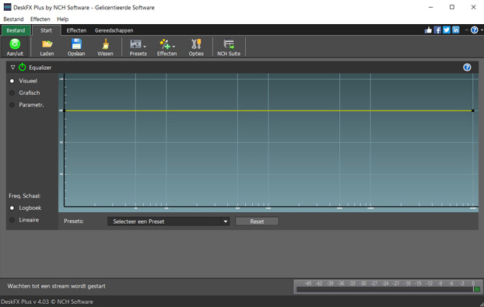Click the Equalizer panel help icon
The image size is (484, 307).
(x=467, y=67)
